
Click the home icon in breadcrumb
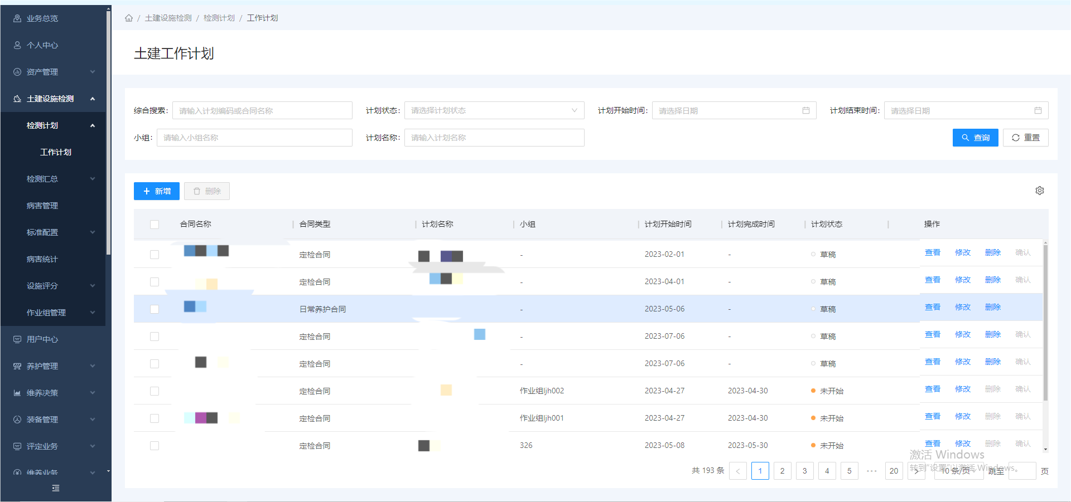click(129, 18)
